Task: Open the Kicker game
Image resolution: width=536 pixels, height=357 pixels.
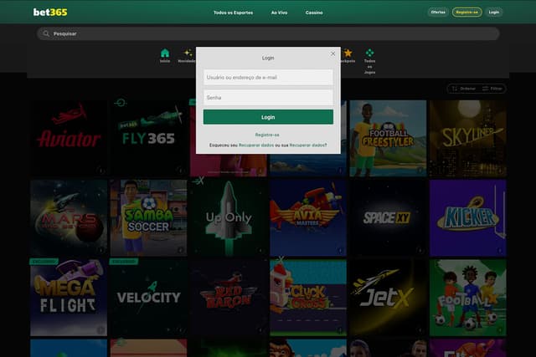Action: 468,218
